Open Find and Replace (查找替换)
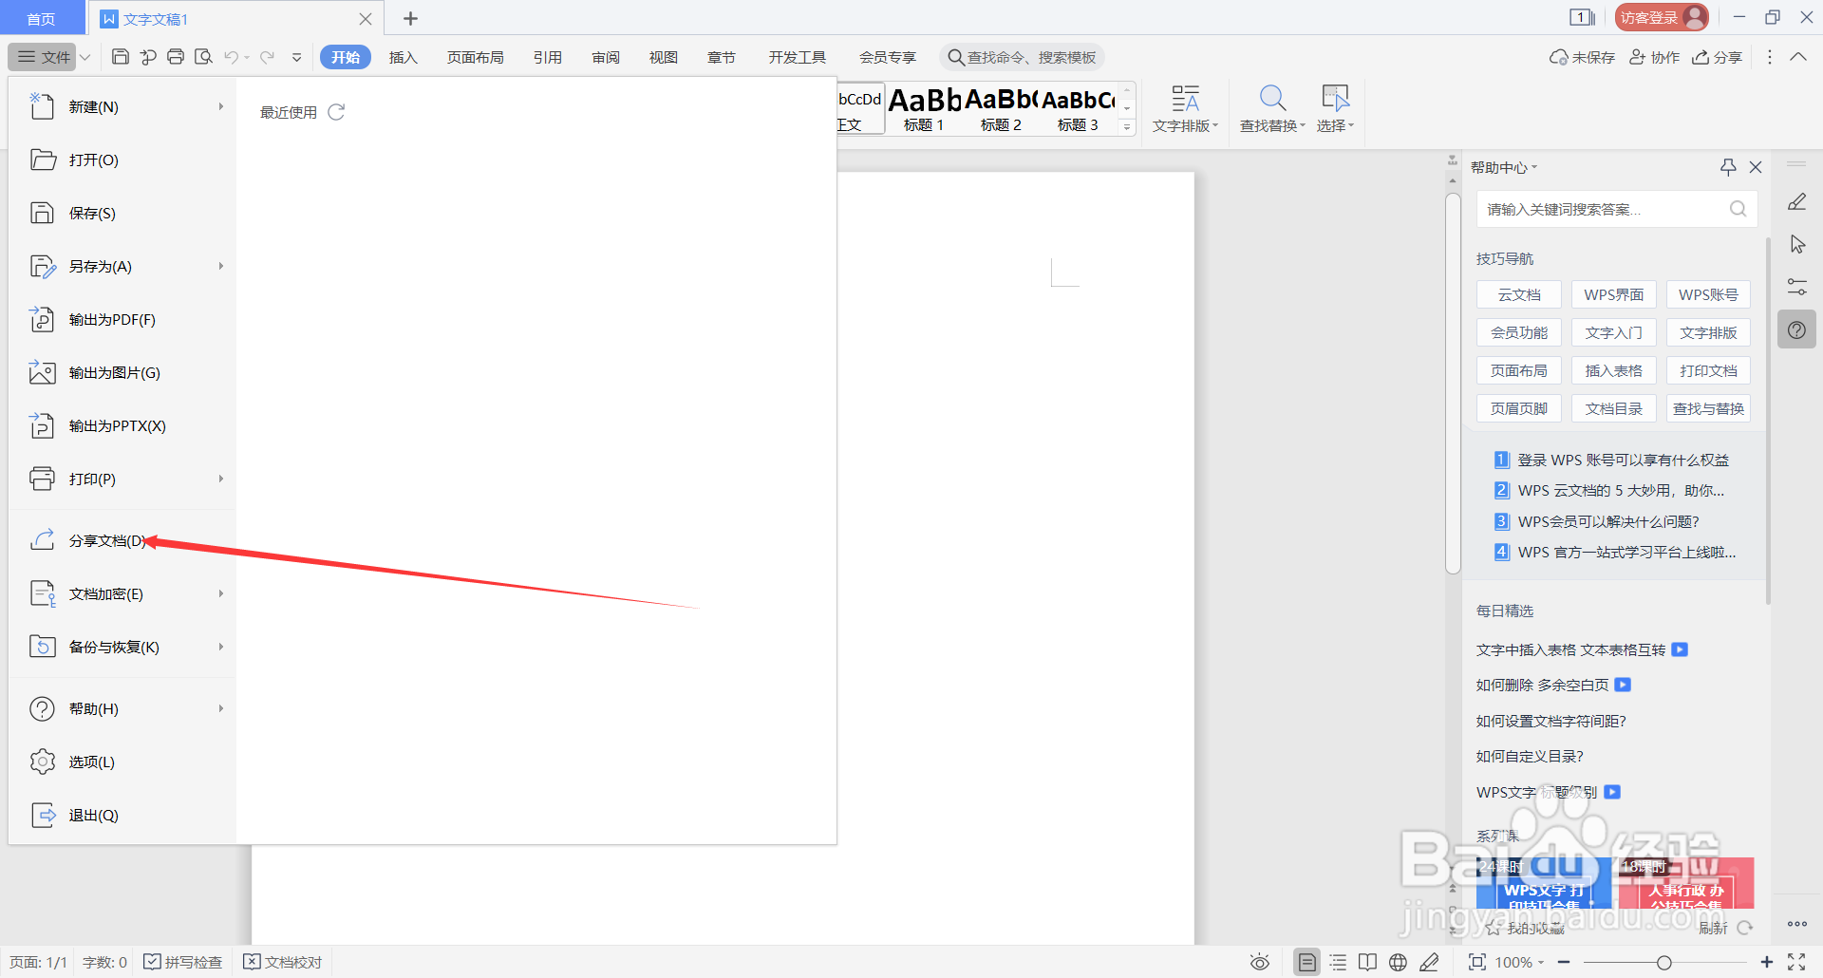 click(1272, 108)
